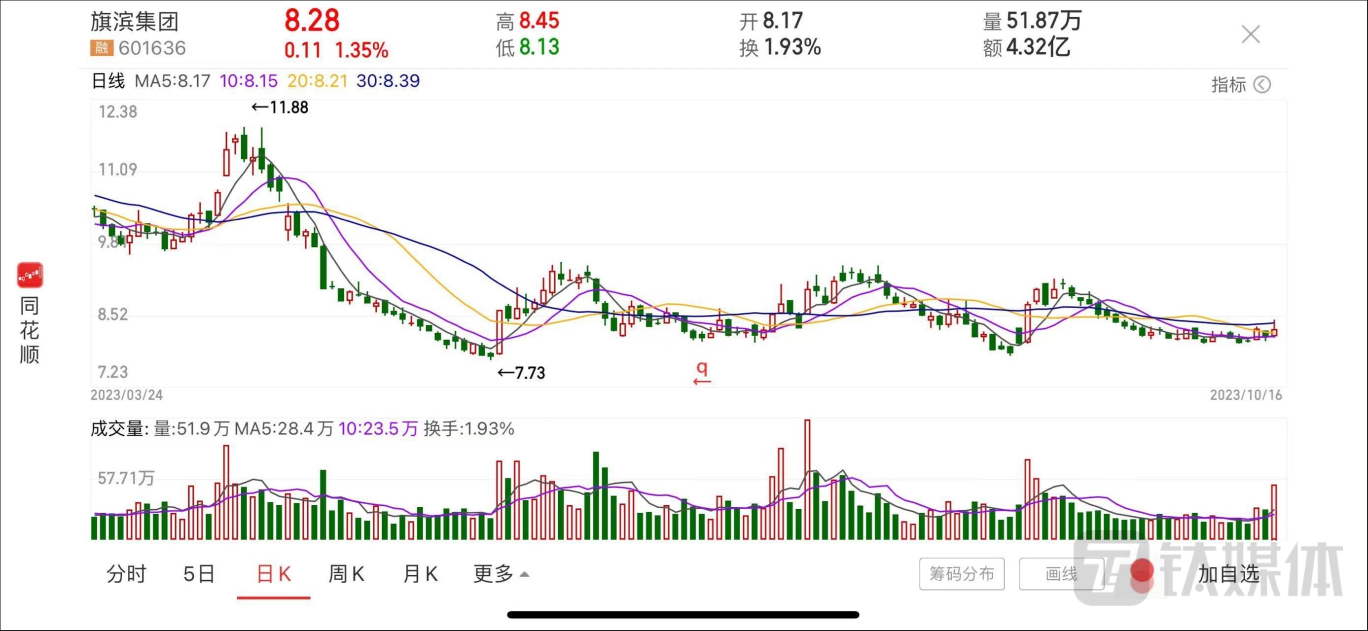Switch to 5日 five-day tab
The height and width of the screenshot is (631, 1368).
point(199,574)
